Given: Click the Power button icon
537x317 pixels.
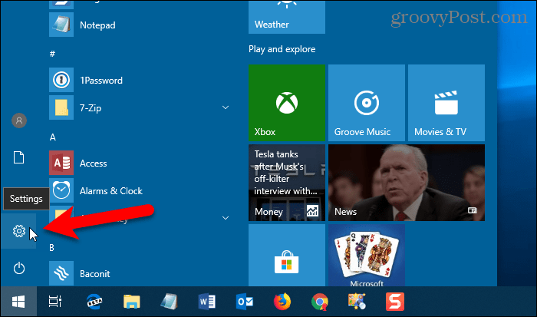Looking at the screenshot, I should [x=19, y=268].
